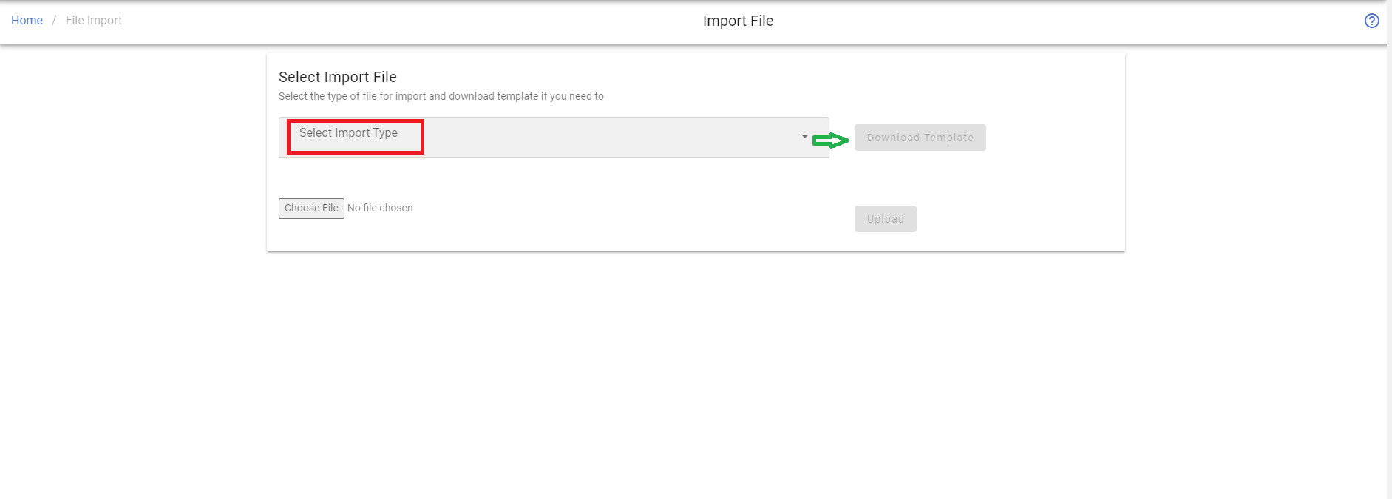1392x499 pixels.
Task: Click the Upload button
Action: click(x=886, y=219)
